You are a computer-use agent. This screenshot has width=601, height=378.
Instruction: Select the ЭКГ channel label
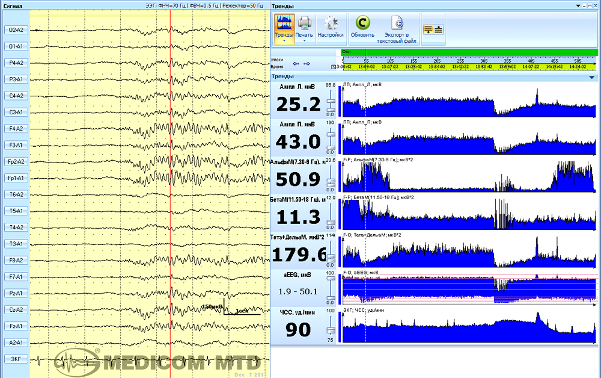16,359
